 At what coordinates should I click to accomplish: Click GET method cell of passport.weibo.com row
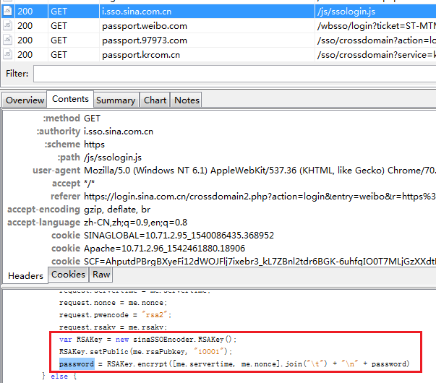[59, 26]
